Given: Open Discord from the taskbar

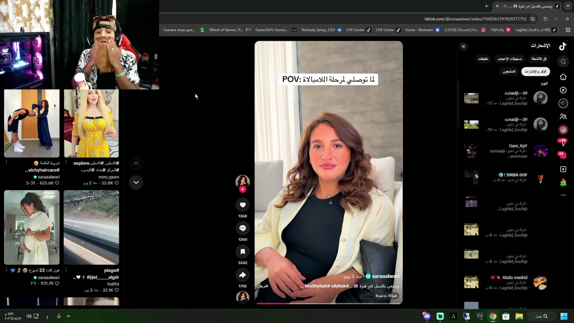Looking at the screenshot, I should click(427, 316).
